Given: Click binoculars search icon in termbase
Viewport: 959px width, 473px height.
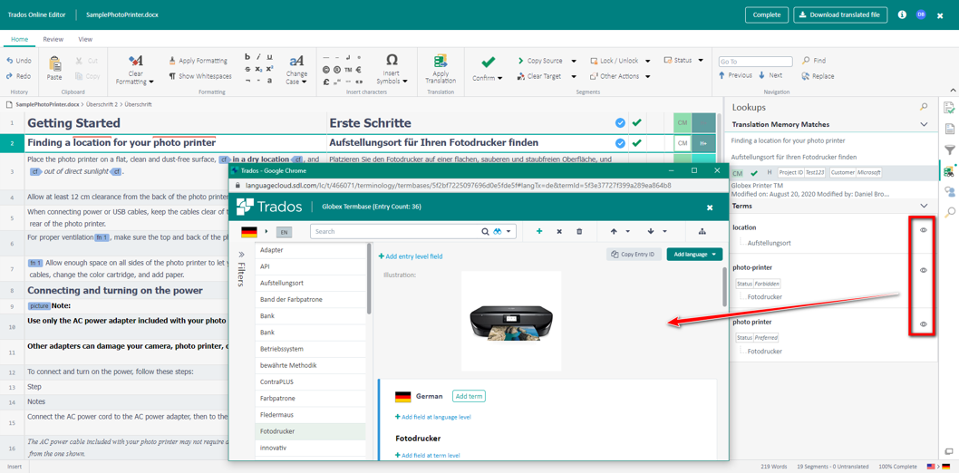Looking at the screenshot, I should (498, 232).
